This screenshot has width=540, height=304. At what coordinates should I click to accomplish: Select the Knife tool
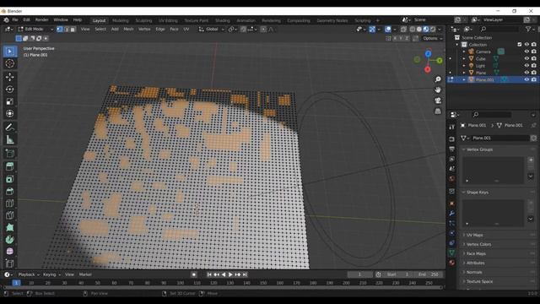[10, 215]
